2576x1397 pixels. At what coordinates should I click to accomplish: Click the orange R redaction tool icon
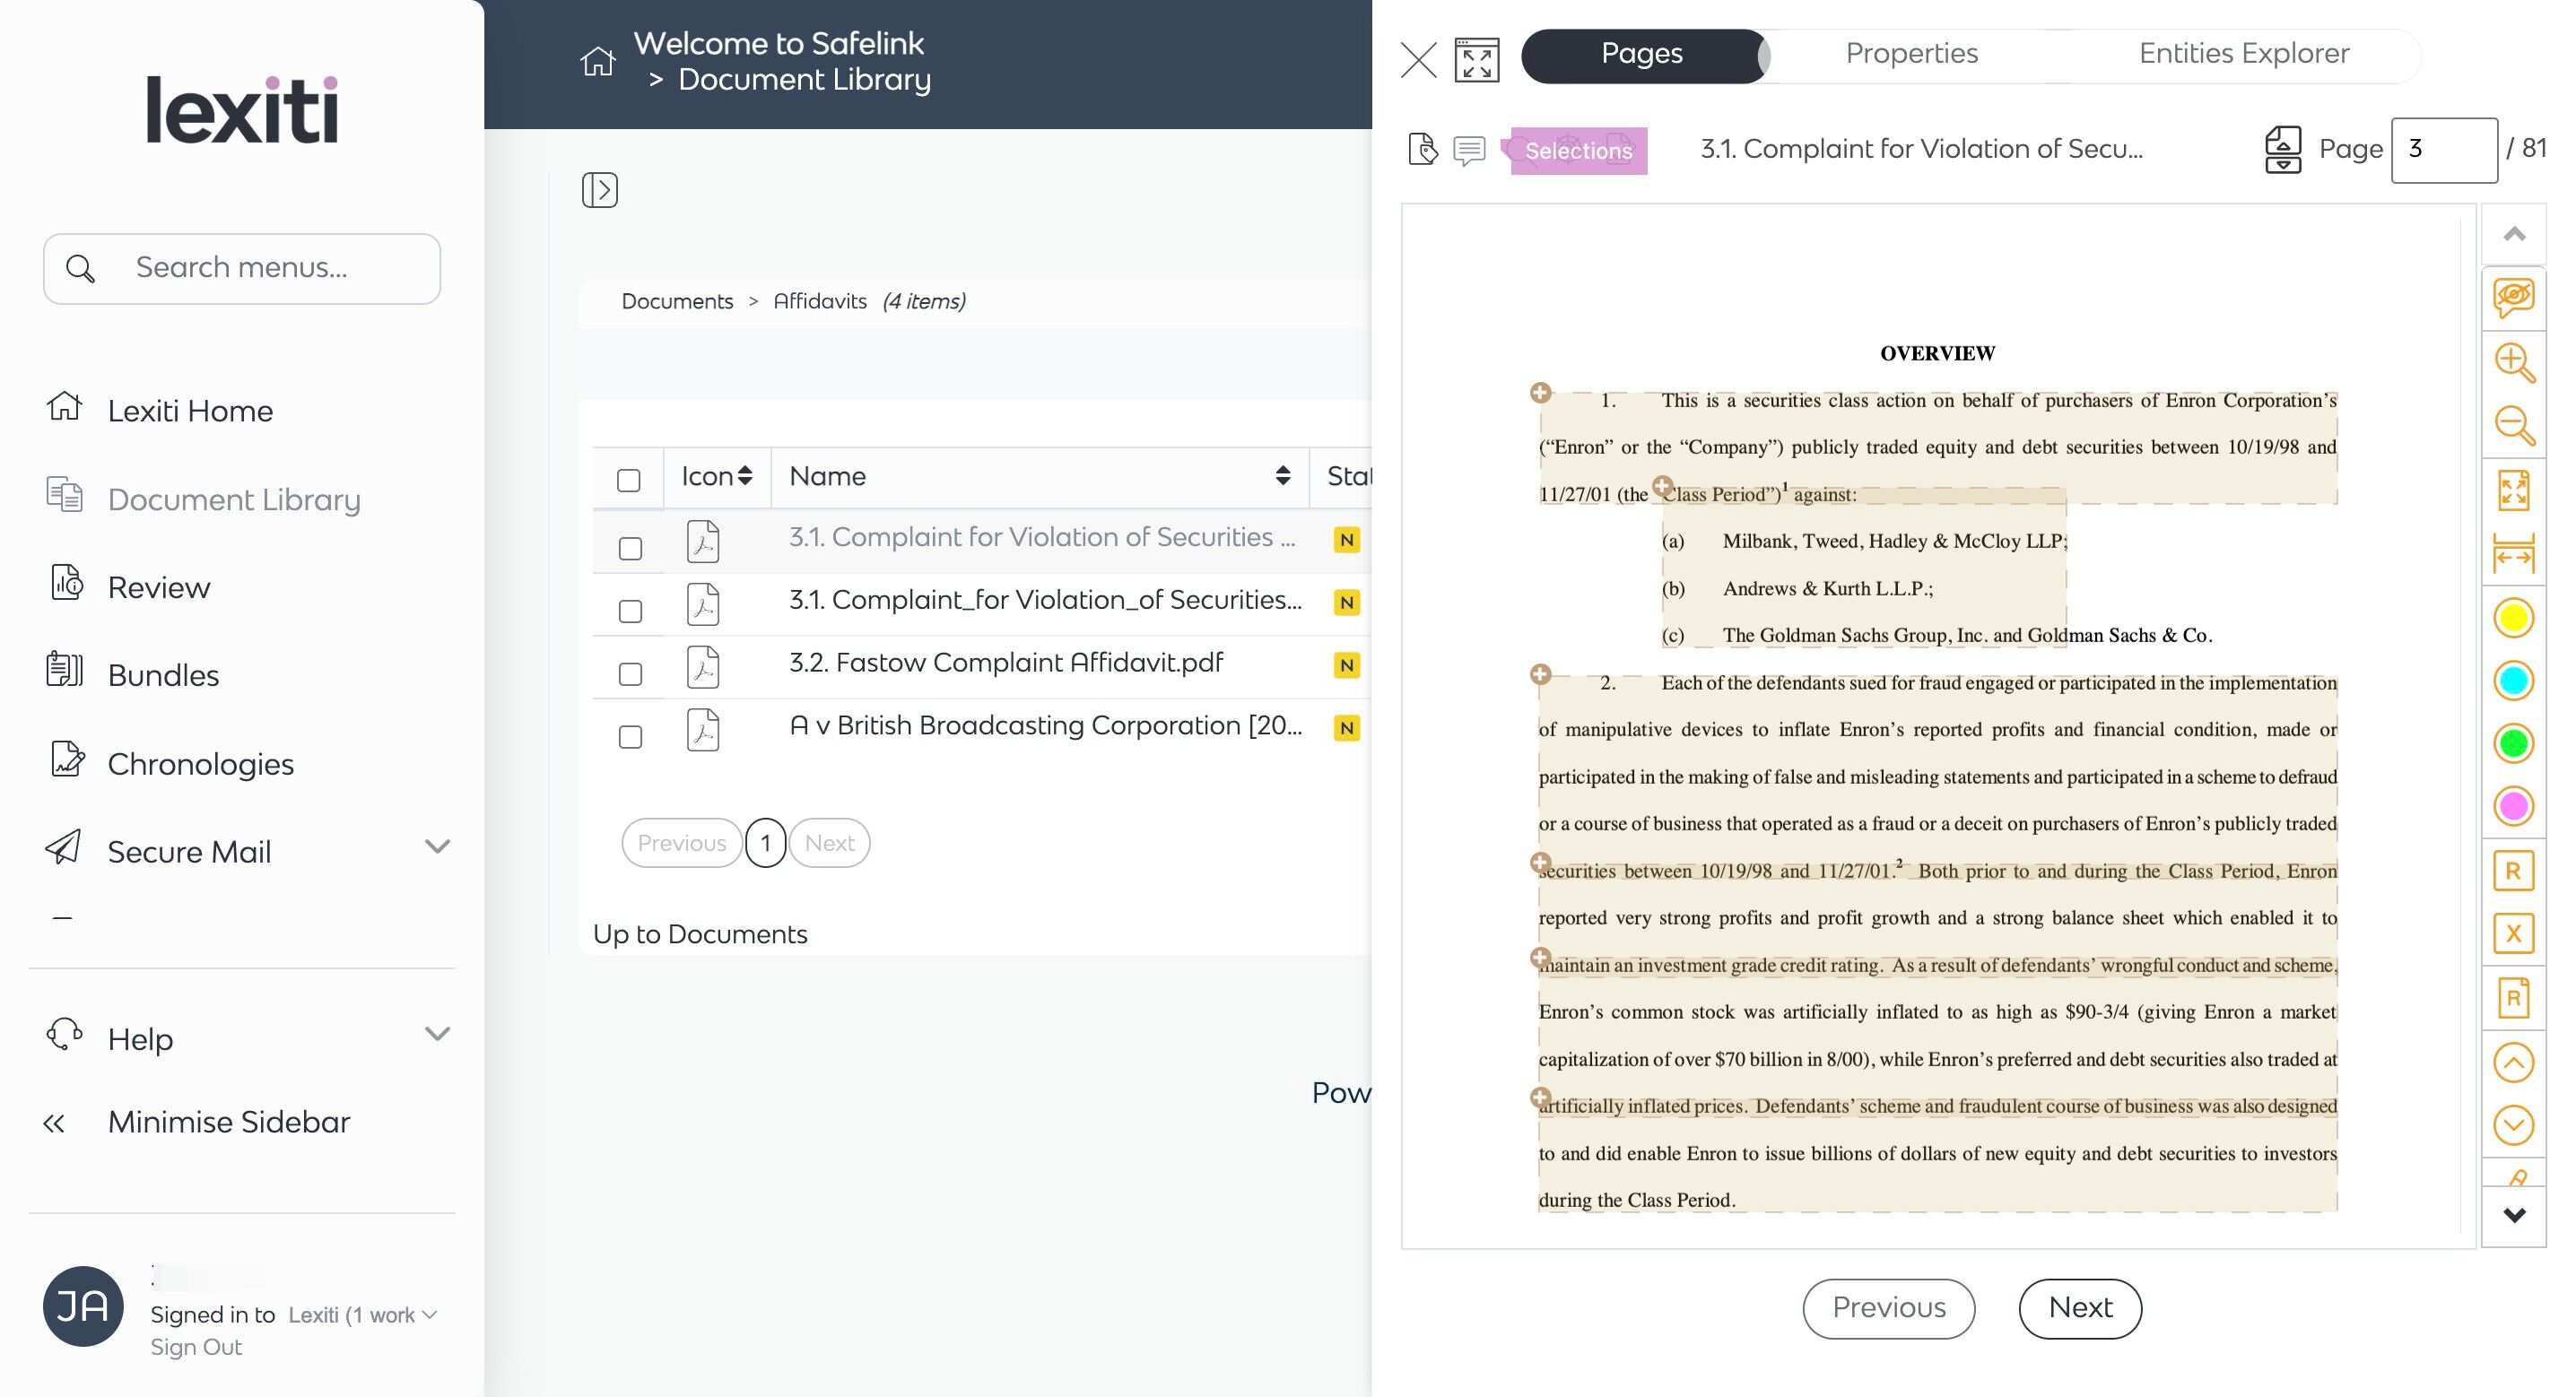(2513, 871)
